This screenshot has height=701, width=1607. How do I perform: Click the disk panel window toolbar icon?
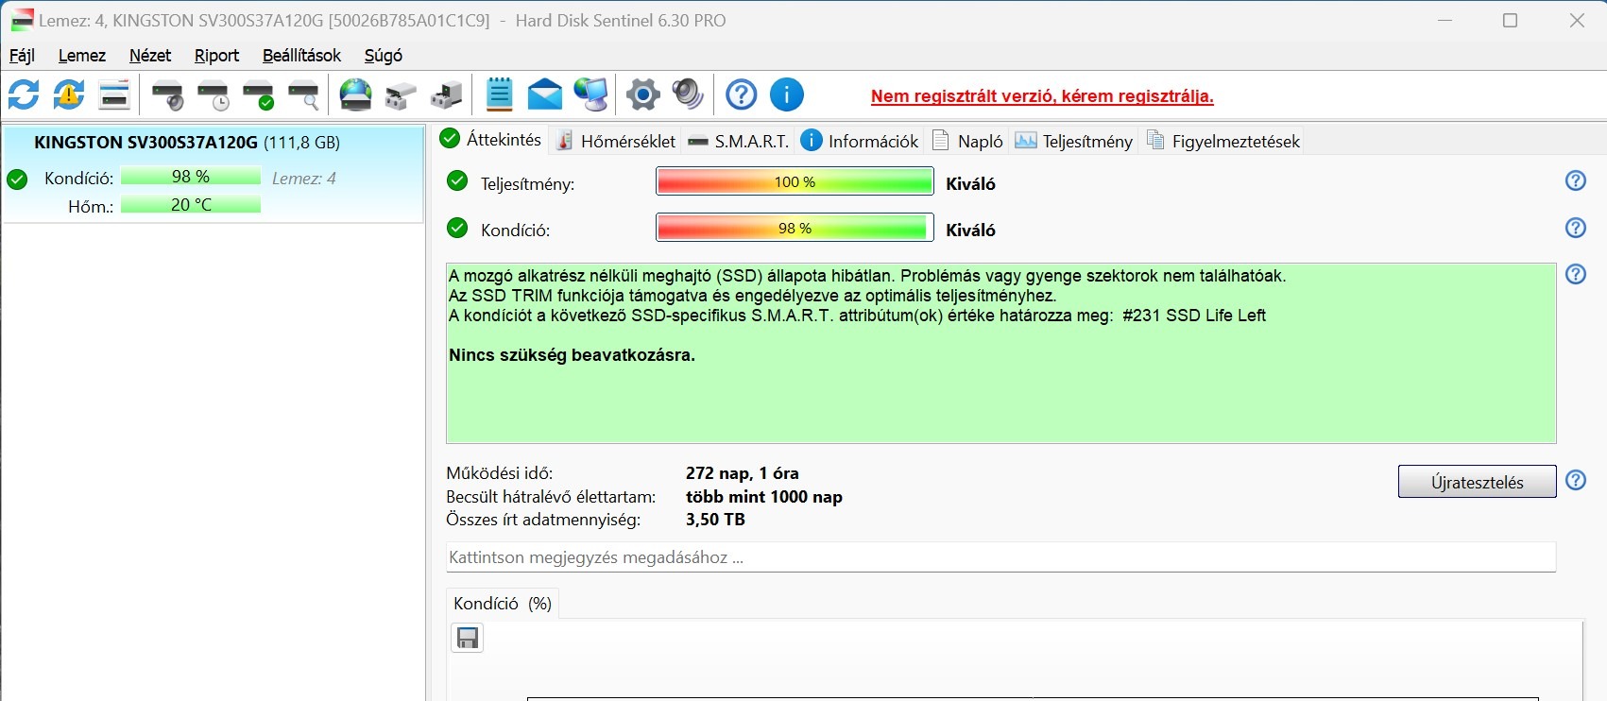pos(114,94)
